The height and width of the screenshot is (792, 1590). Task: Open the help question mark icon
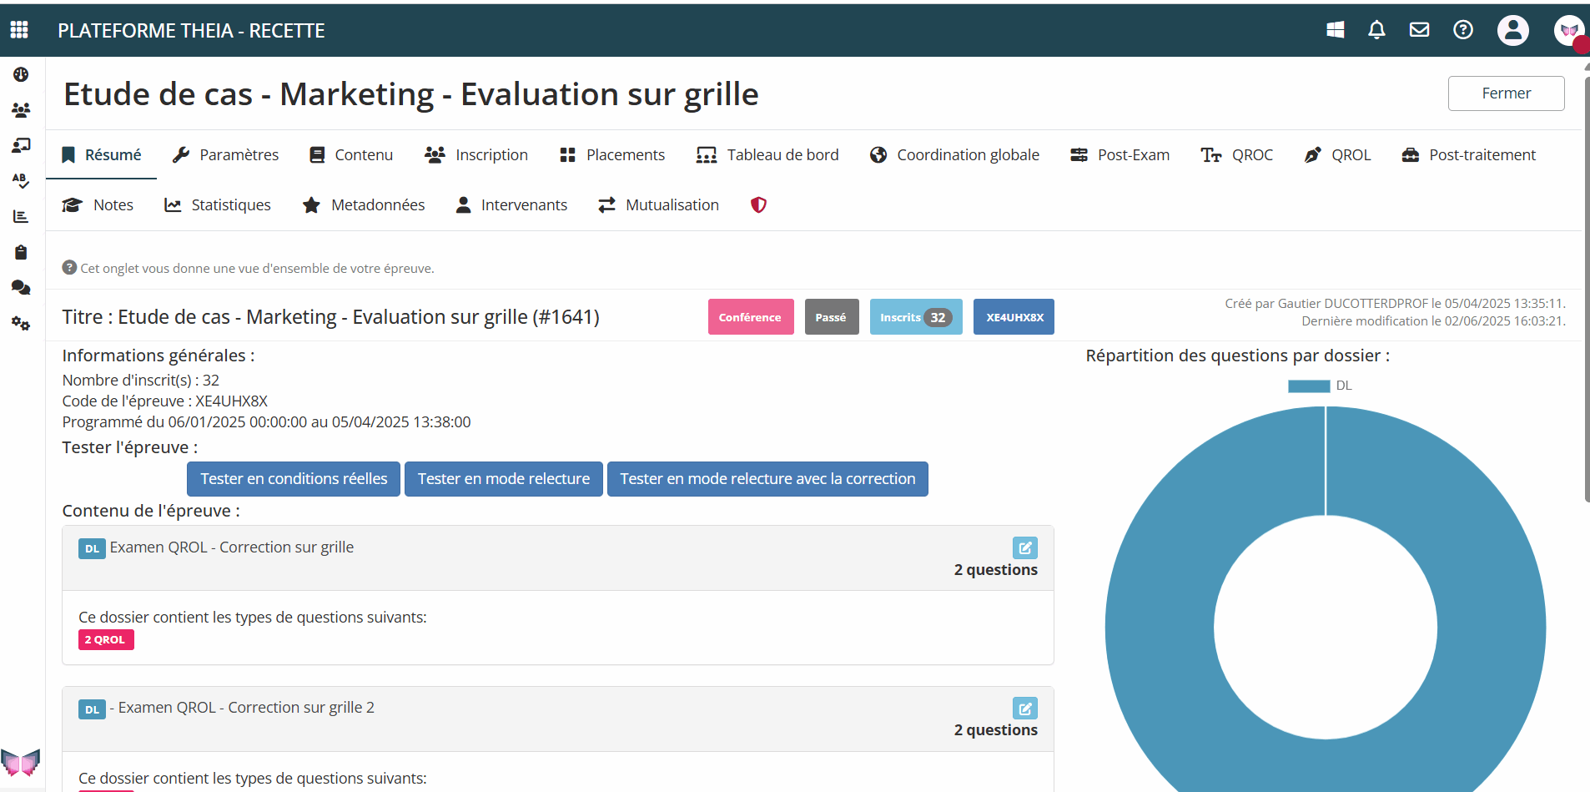click(1463, 30)
